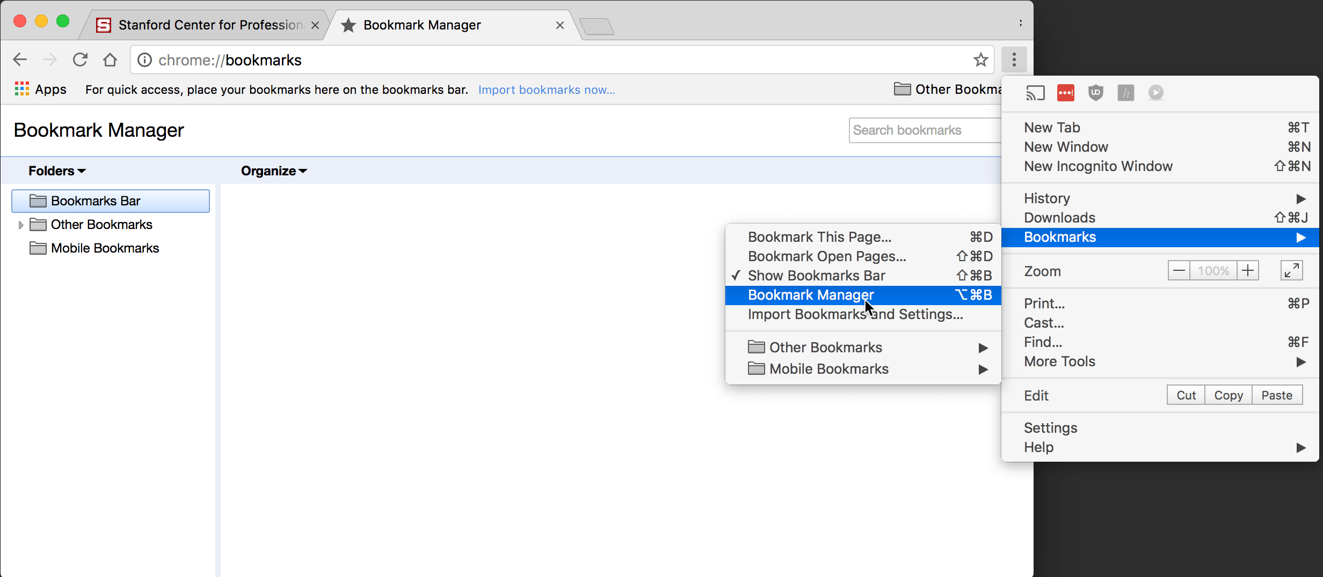Expand the Other Bookmarks tree arrow
The height and width of the screenshot is (577, 1323).
coord(20,225)
